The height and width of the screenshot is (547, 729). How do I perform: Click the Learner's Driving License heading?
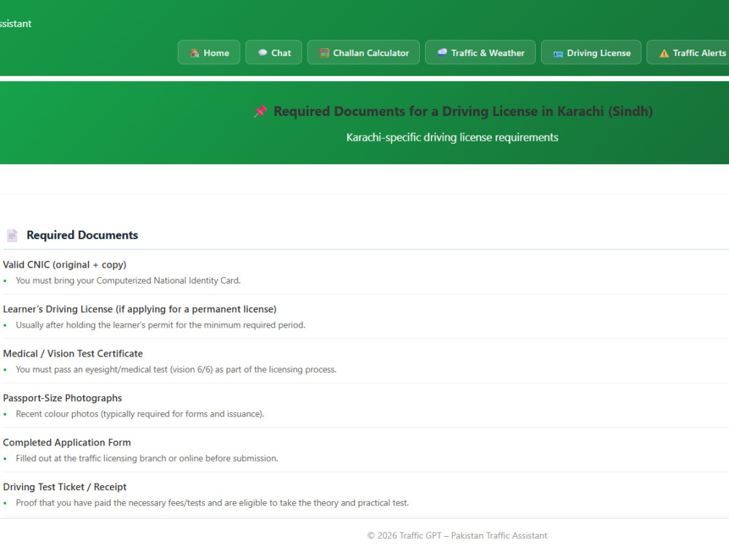pyautogui.click(x=139, y=309)
